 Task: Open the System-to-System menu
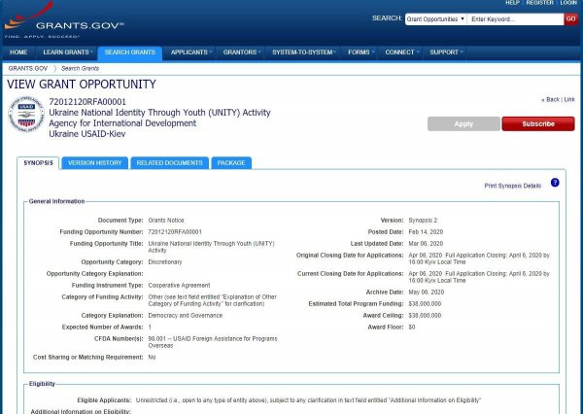pos(302,52)
